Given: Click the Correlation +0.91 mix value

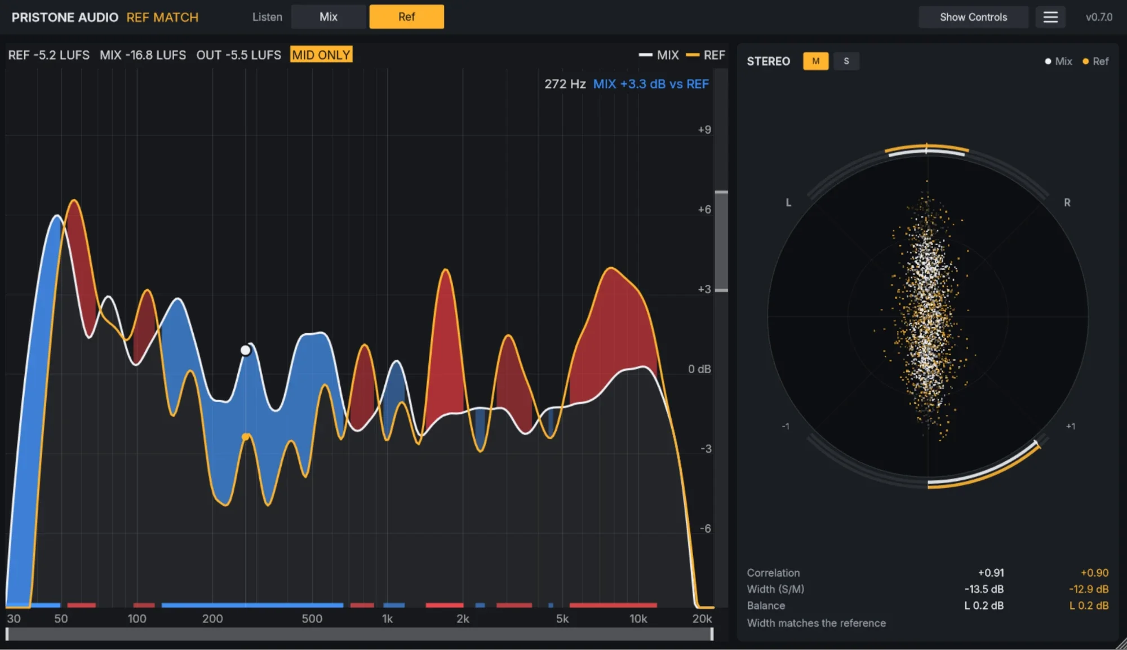Looking at the screenshot, I should click(x=991, y=573).
